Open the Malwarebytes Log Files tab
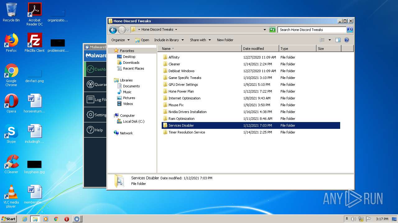The height and width of the screenshot is (223, 398). [x=95, y=99]
